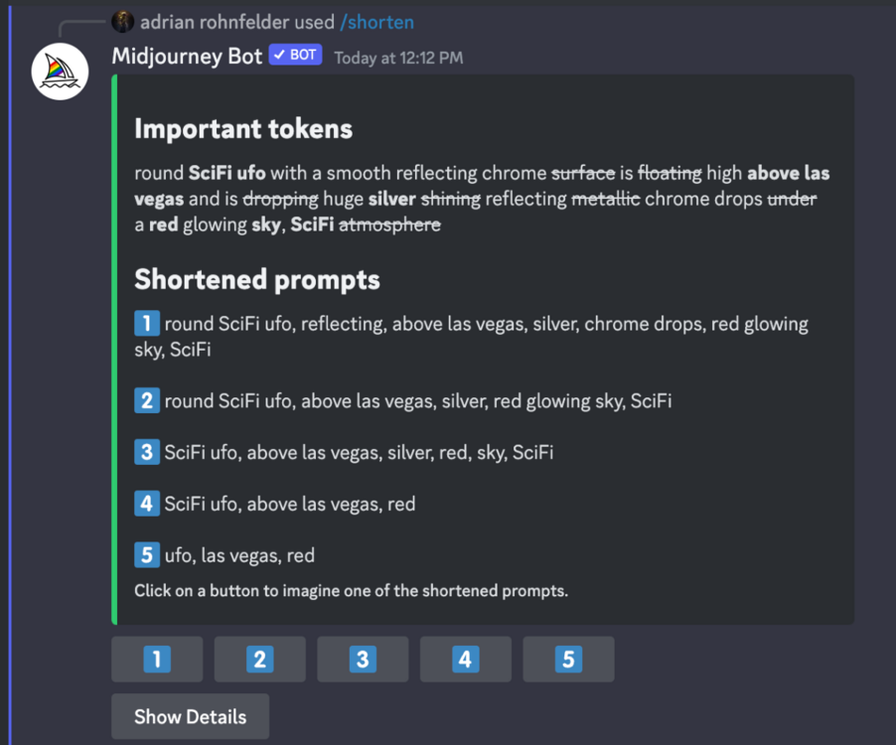Viewport: 896px width, 745px height.
Task: Click the number 1 emoji beside the first shortened prompt
Action: coord(147,324)
